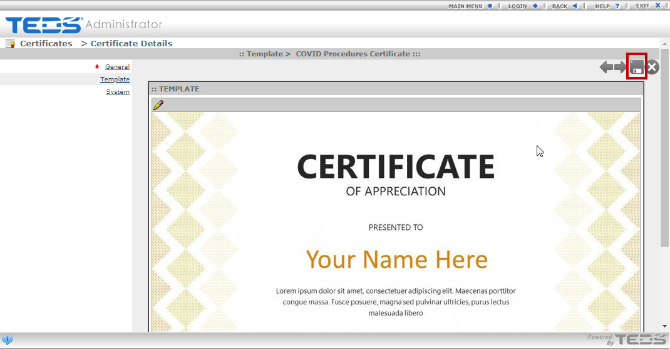Open the General section in sidebar
The width and height of the screenshot is (670, 350).
tap(117, 67)
